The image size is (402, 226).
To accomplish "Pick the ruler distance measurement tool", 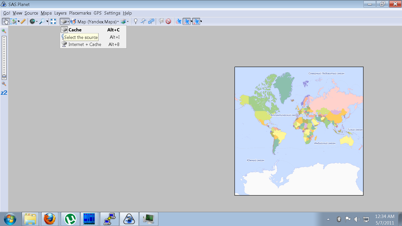I will pos(23,22).
